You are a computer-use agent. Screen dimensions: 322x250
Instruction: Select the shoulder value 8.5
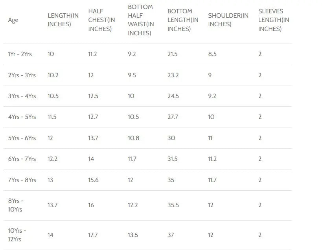pos(212,54)
